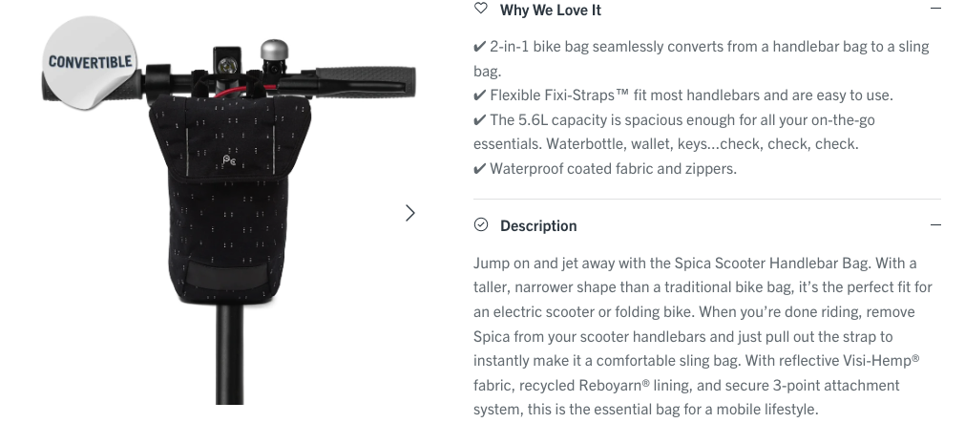Show the next product image with arrow
Viewport: 965px width, 423px height.
coord(410,213)
